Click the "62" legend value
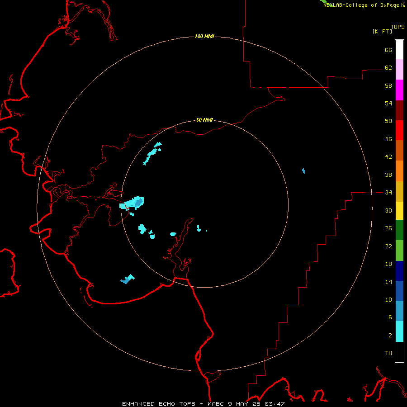 pos(388,68)
